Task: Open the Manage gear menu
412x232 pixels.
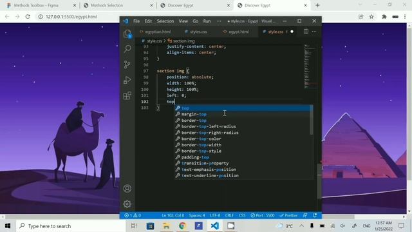Action: tap(127, 204)
